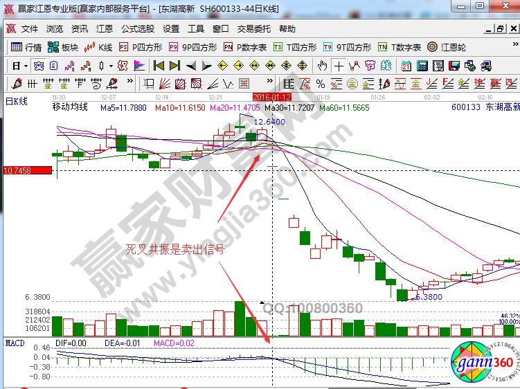Toggle the crosshair cursor tool
The height and width of the screenshot is (389, 520).
(x=339, y=66)
